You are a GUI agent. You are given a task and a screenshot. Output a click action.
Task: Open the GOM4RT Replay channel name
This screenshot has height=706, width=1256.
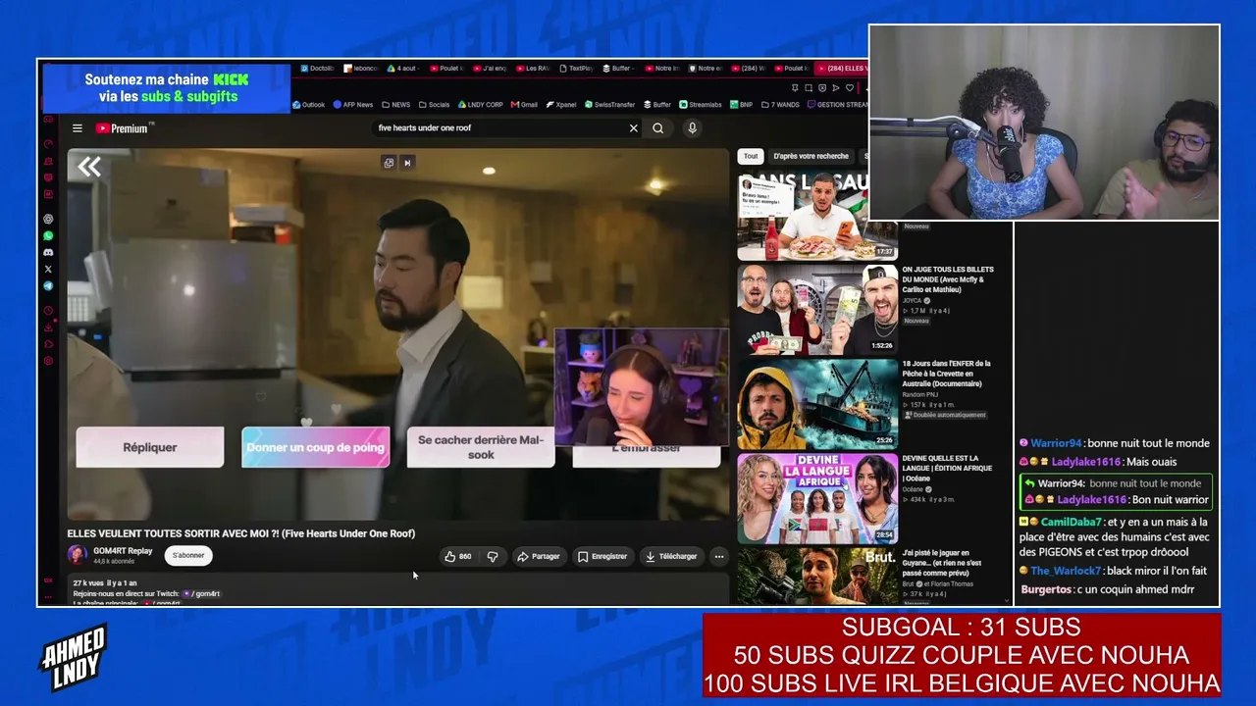pos(123,551)
